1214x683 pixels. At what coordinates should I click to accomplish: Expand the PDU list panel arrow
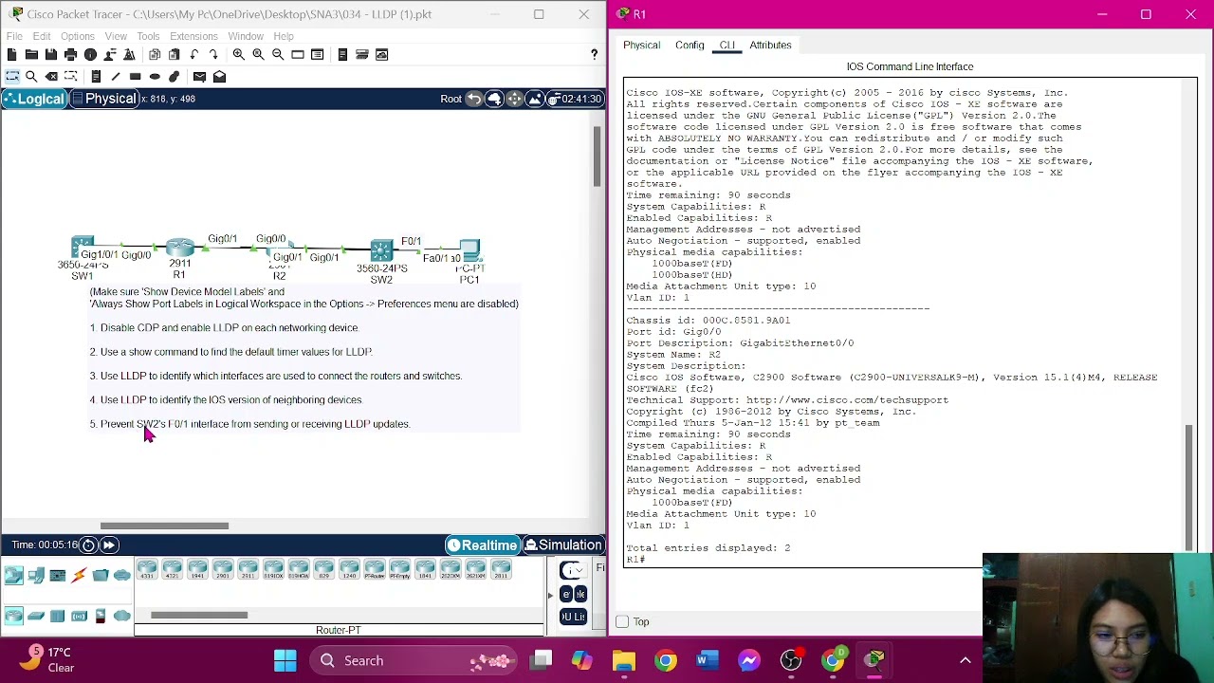tap(550, 596)
